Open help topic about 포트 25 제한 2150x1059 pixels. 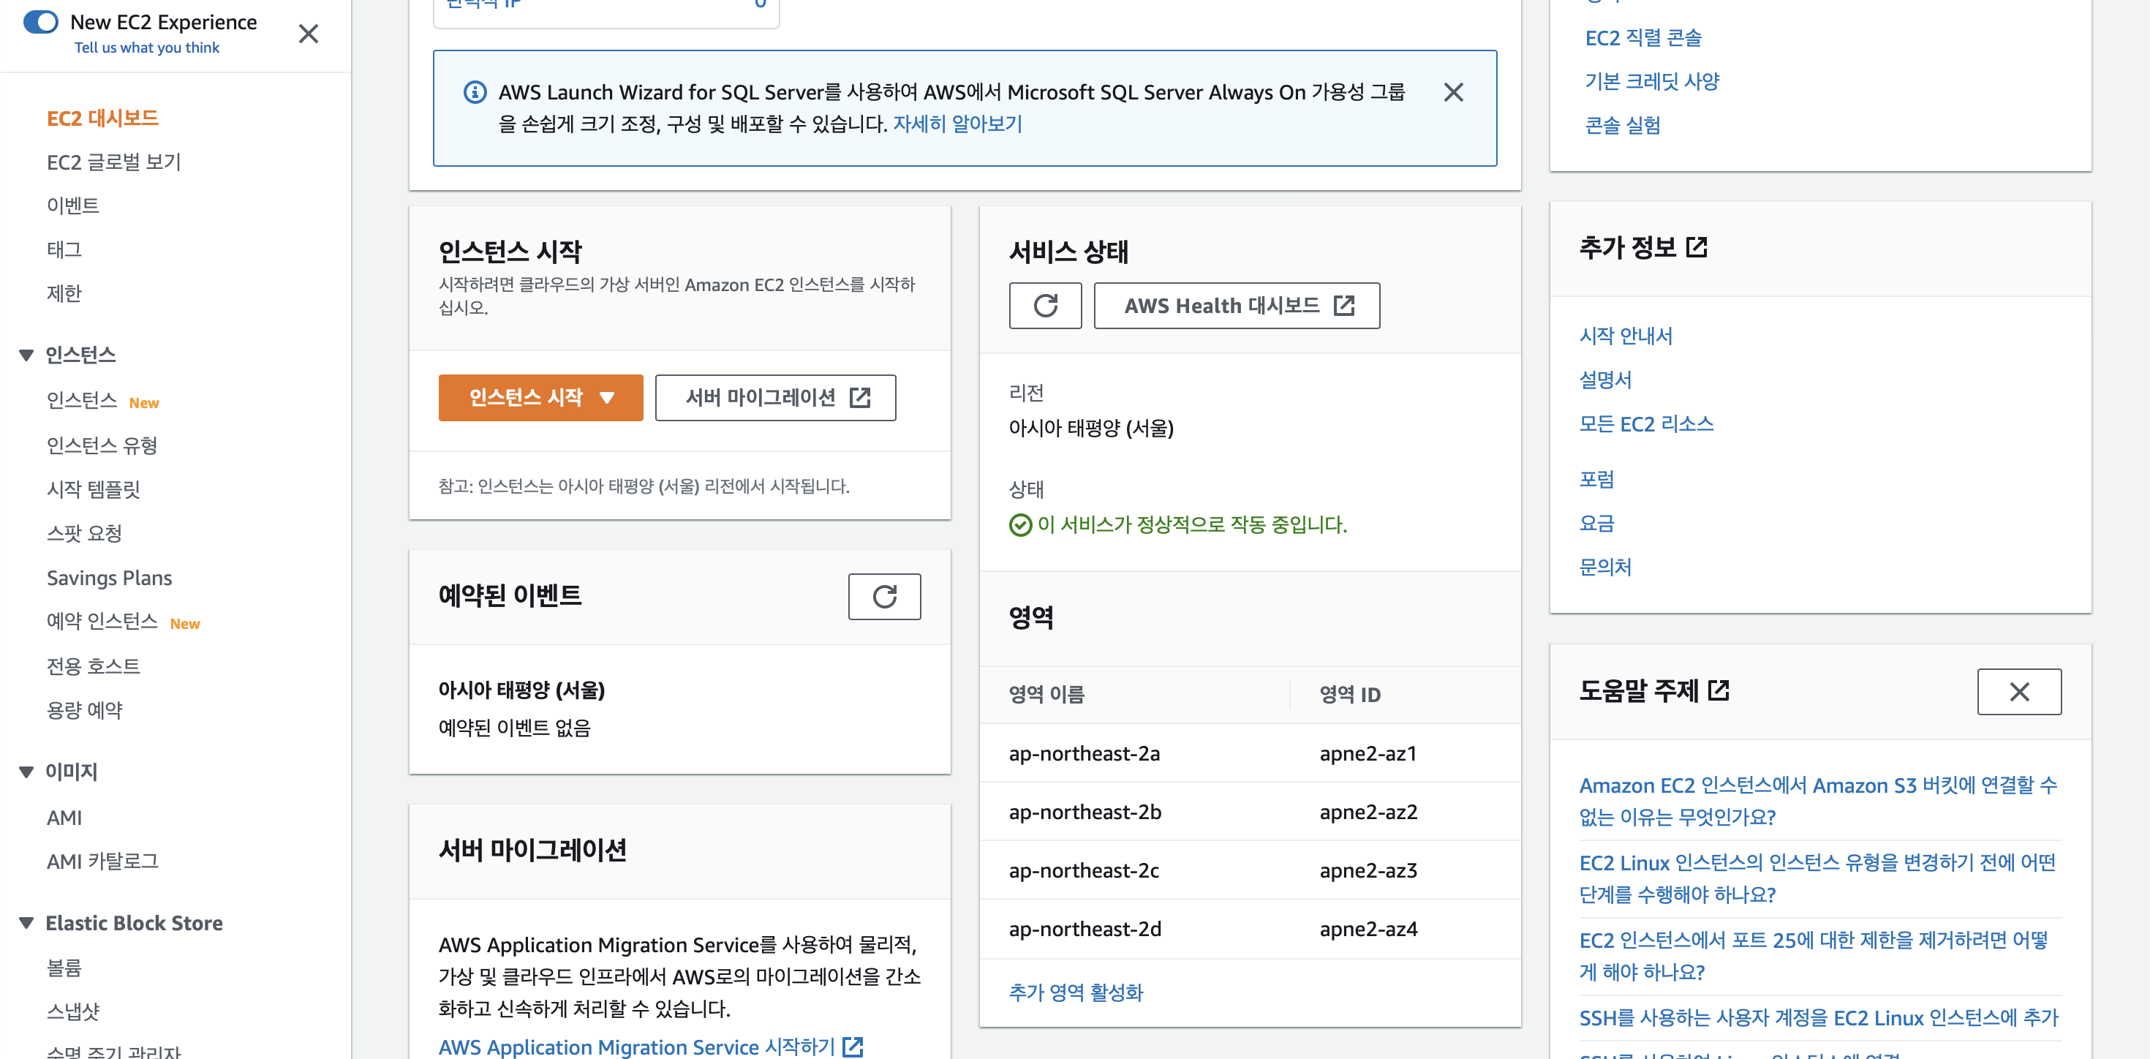pyautogui.click(x=1814, y=957)
